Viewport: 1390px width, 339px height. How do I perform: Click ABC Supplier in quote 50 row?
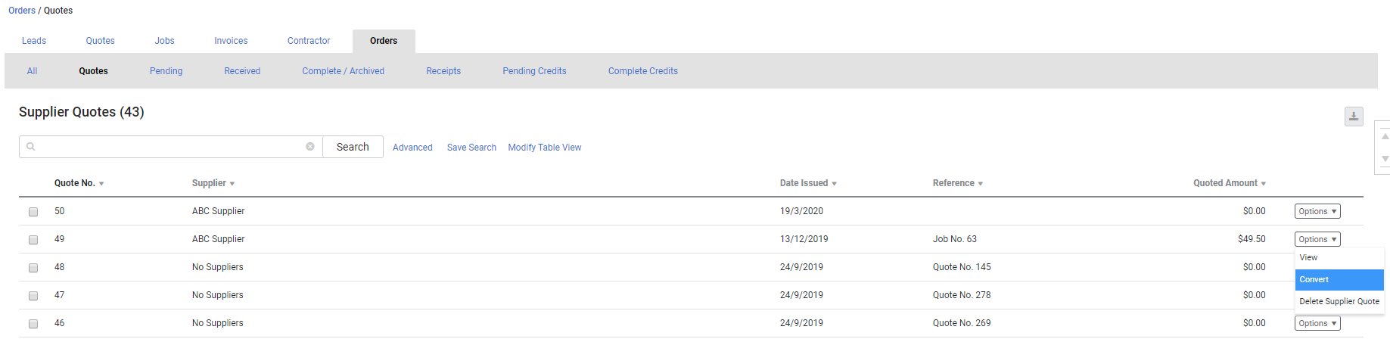click(x=218, y=211)
